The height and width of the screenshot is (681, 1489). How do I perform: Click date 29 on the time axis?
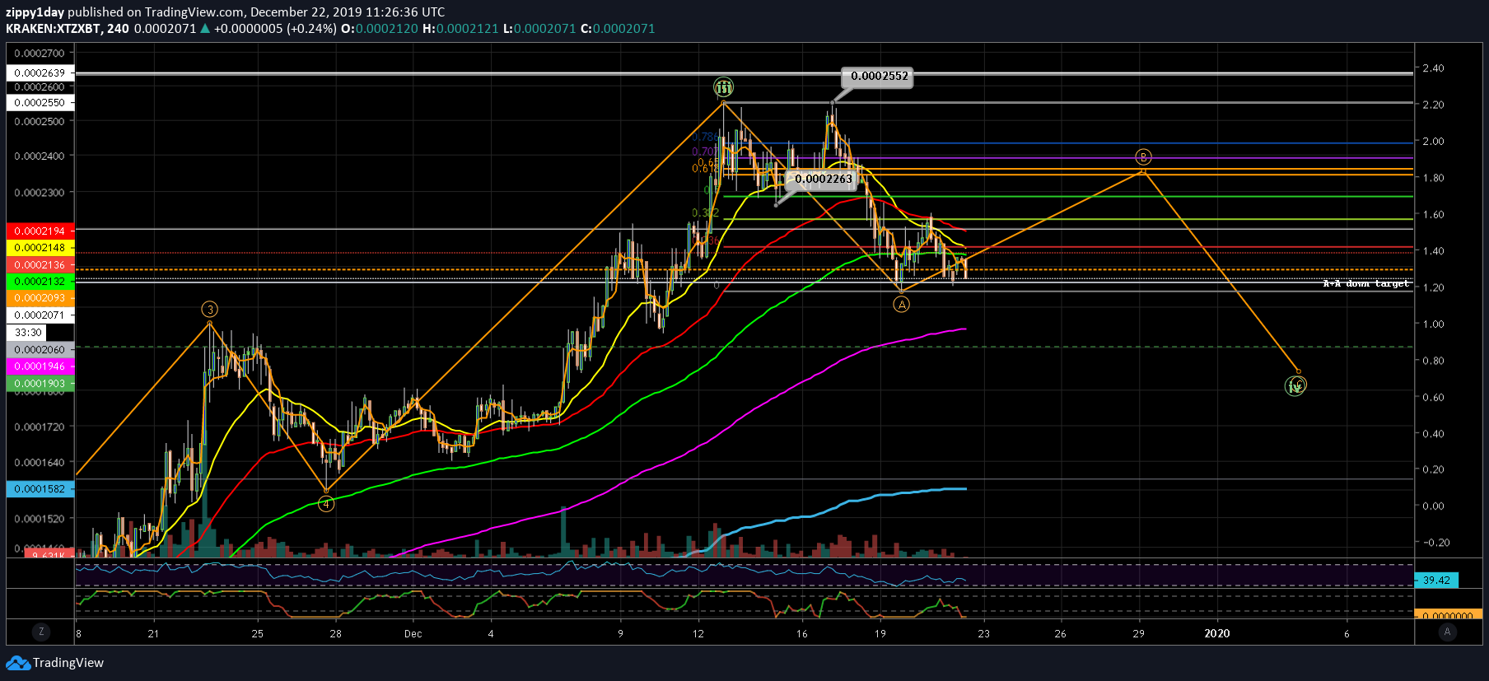[x=1138, y=633]
